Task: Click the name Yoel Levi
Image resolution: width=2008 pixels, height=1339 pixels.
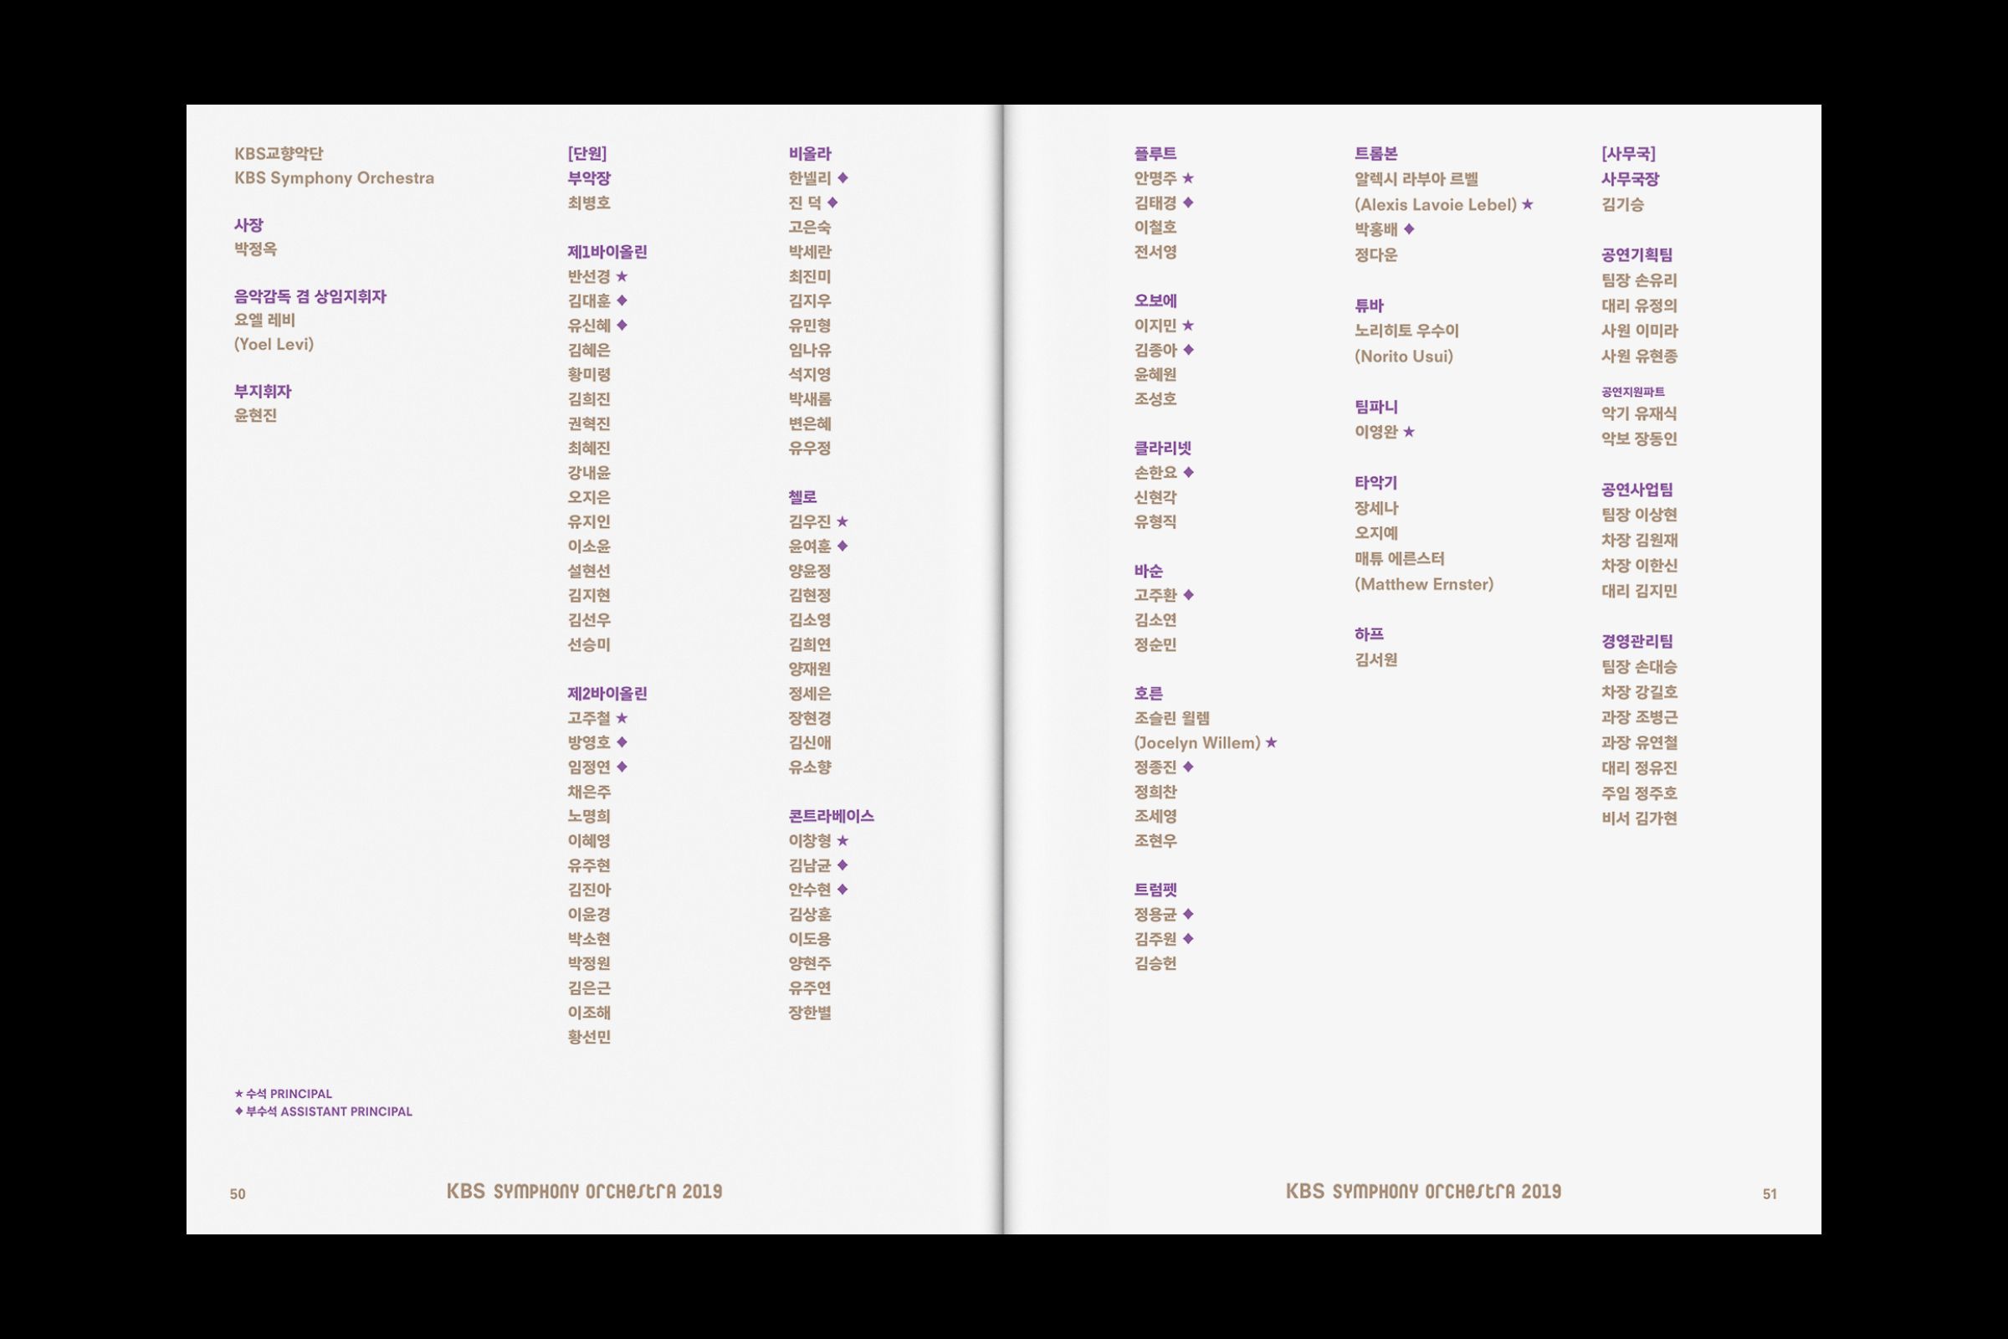Action: coord(274,344)
